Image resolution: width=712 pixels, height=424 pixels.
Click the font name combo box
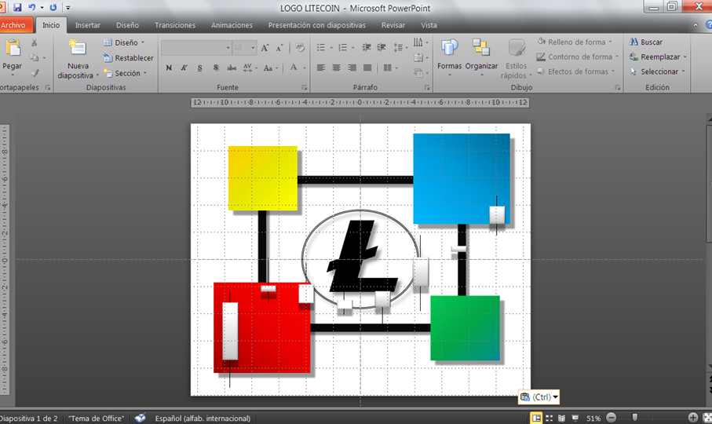(x=196, y=48)
